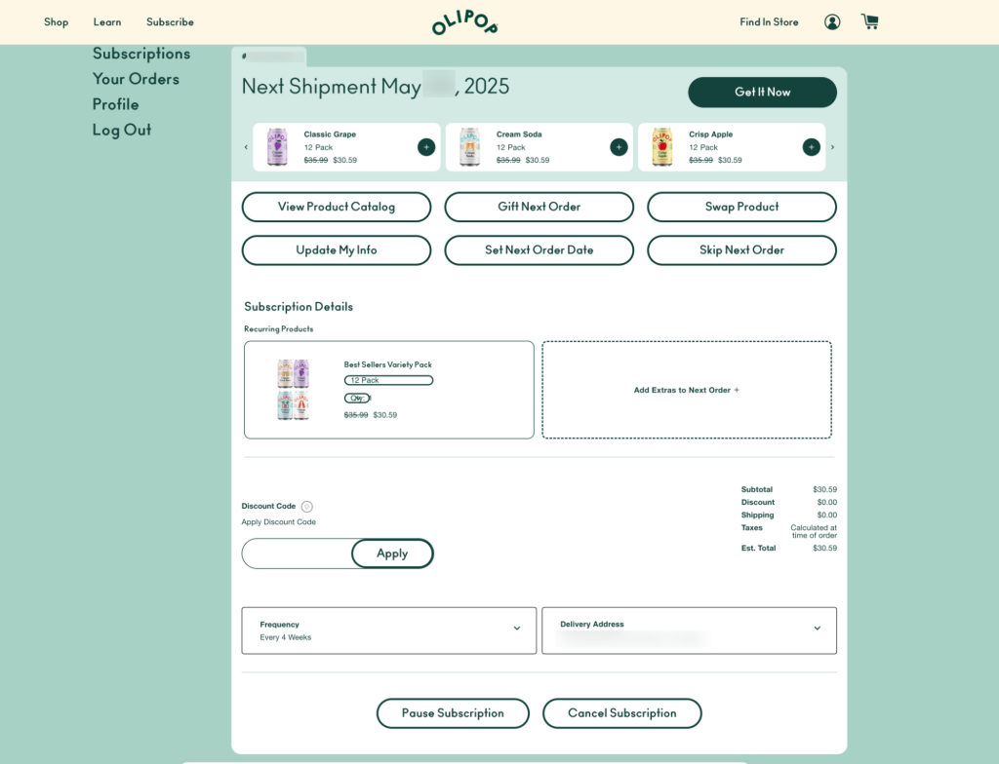Add Classic Grape with plus icon
999x764 pixels.
point(426,147)
